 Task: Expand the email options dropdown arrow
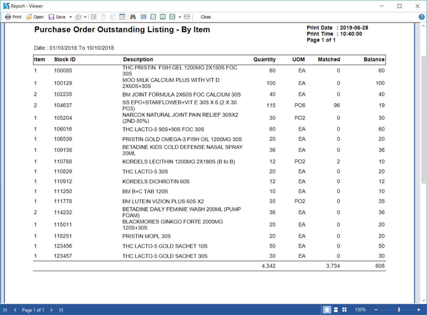85,17
